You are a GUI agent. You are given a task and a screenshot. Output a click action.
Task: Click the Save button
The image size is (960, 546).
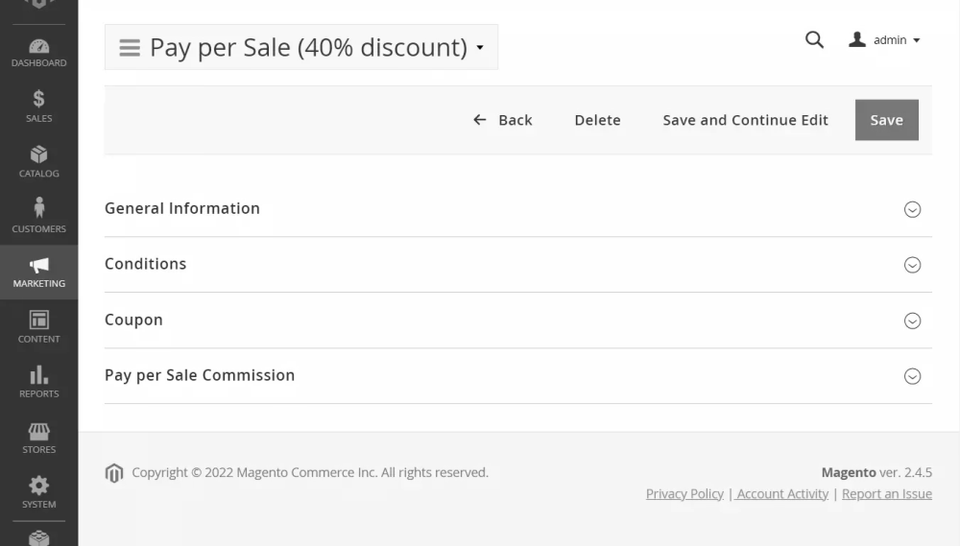[886, 120]
